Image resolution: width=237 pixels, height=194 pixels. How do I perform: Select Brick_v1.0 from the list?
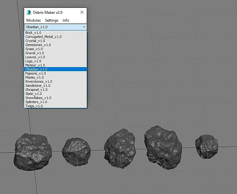click(55, 33)
